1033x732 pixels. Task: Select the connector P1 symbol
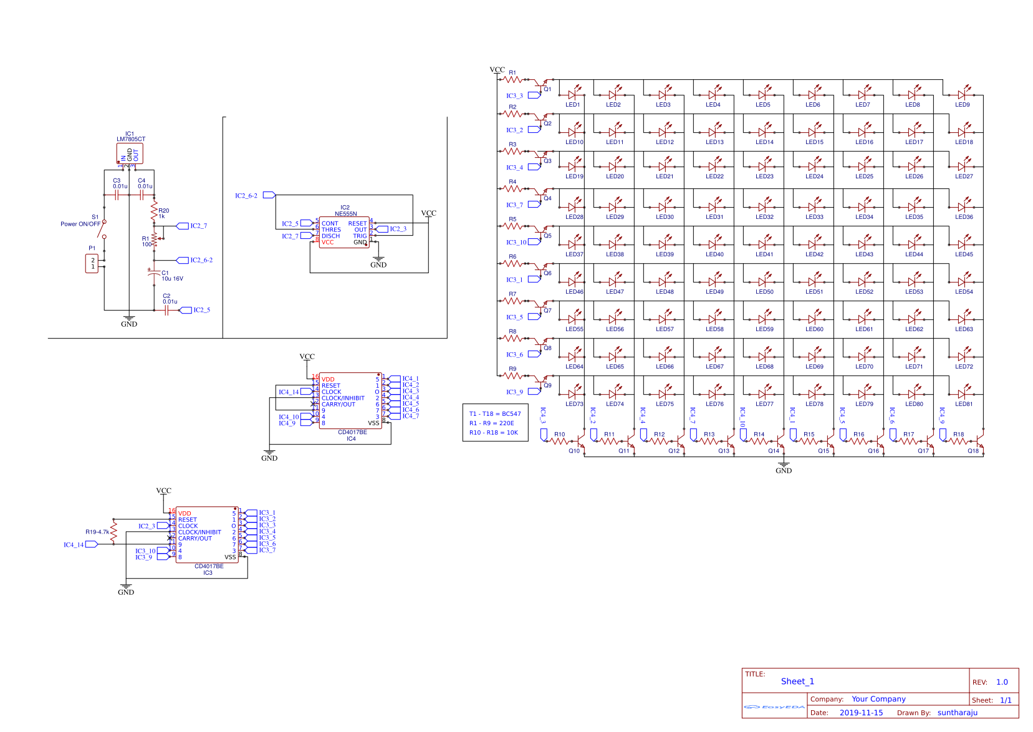pos(92,262)
